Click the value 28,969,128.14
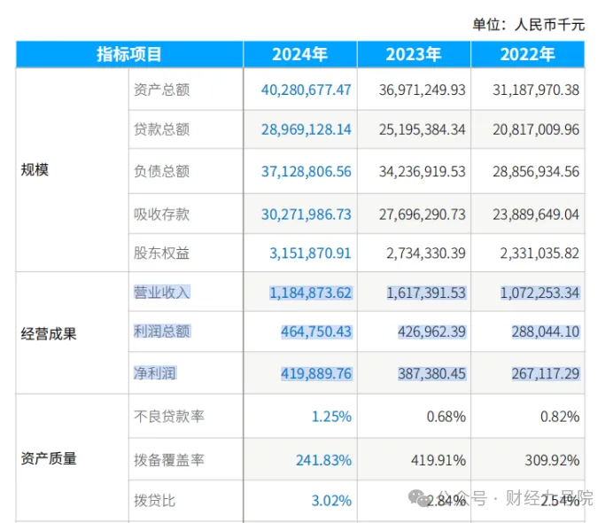Screen dimensions: 613x523 click(x=306, y=129)
